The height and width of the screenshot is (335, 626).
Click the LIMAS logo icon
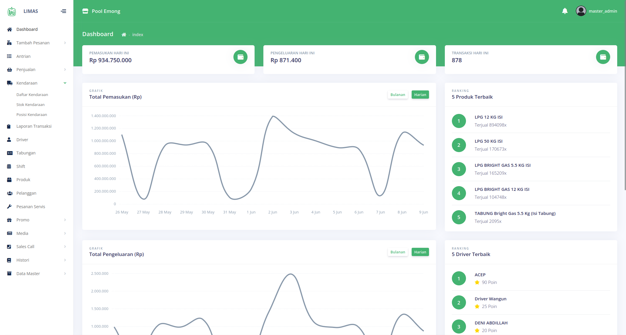(x=12, y=11)
